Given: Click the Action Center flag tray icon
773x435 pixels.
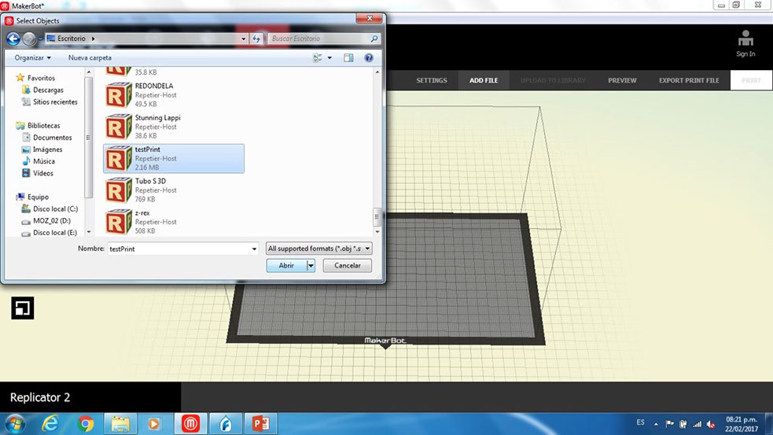Looking at the screenshot, I should pos(669,424).
